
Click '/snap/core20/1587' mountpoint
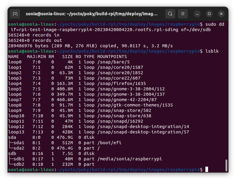[120, 67]
